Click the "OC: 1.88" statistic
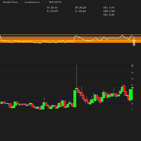 pos(109,8)
